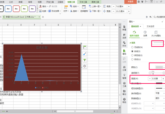Select the 实线(S) radio option
This screenshot has width=165, height=114.
[132, 51]
